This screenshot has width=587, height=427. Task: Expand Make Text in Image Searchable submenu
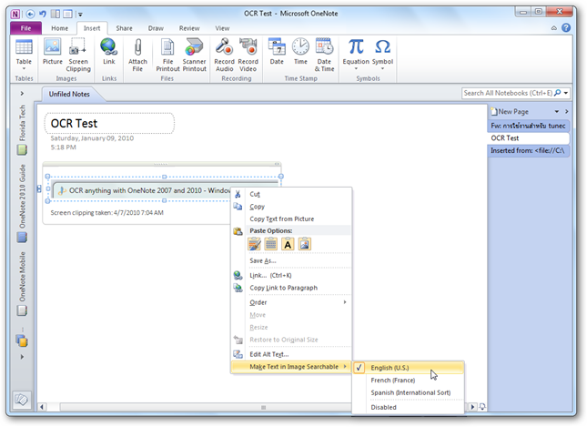(291, 367)
